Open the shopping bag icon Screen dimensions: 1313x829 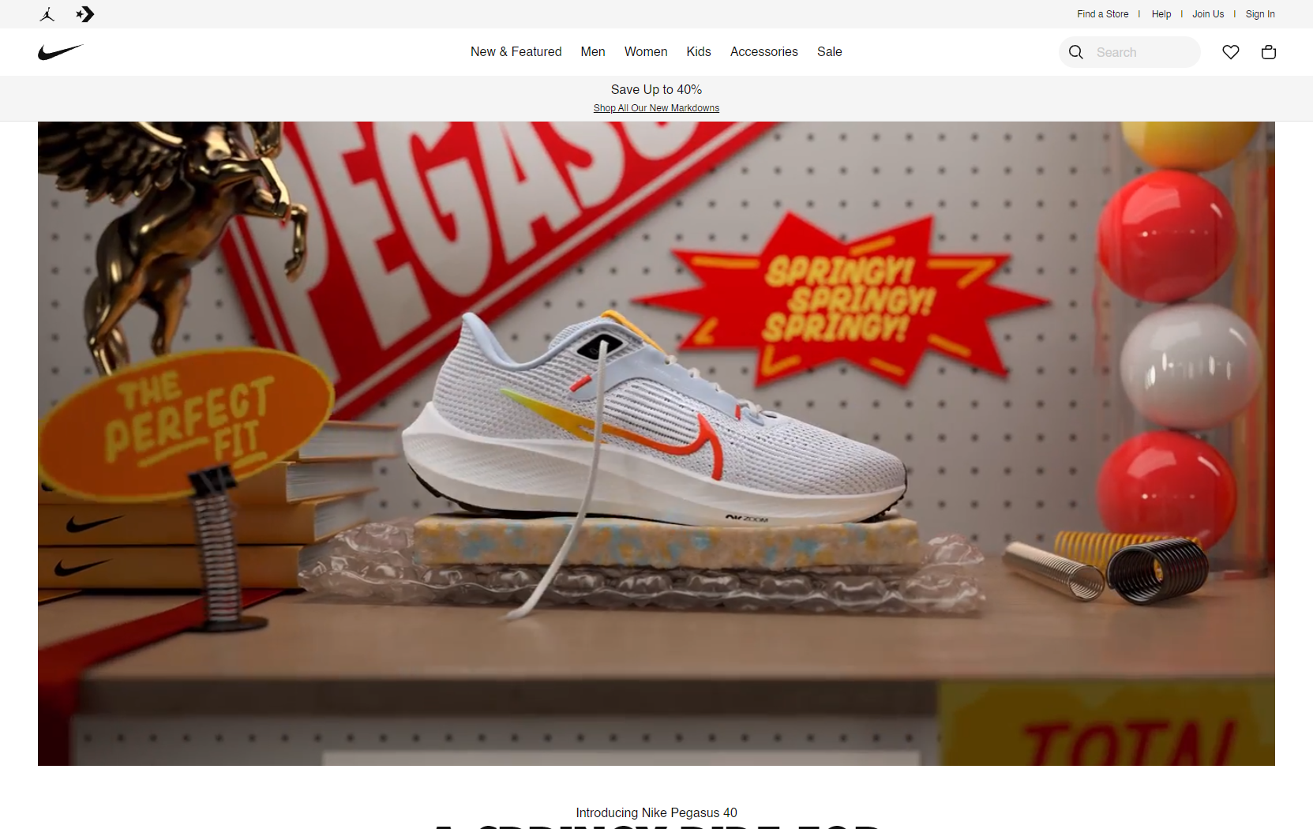(1268, 52)
